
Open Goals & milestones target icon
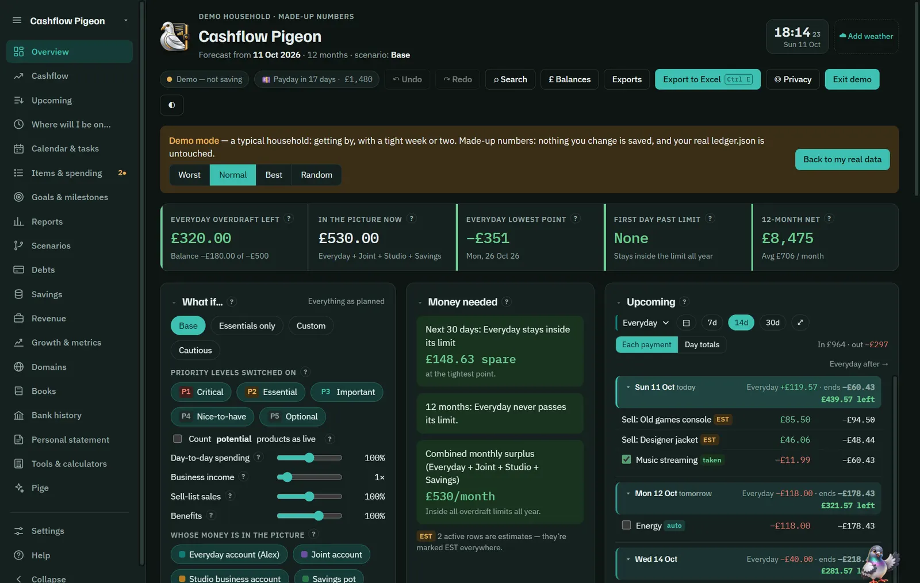19,197
